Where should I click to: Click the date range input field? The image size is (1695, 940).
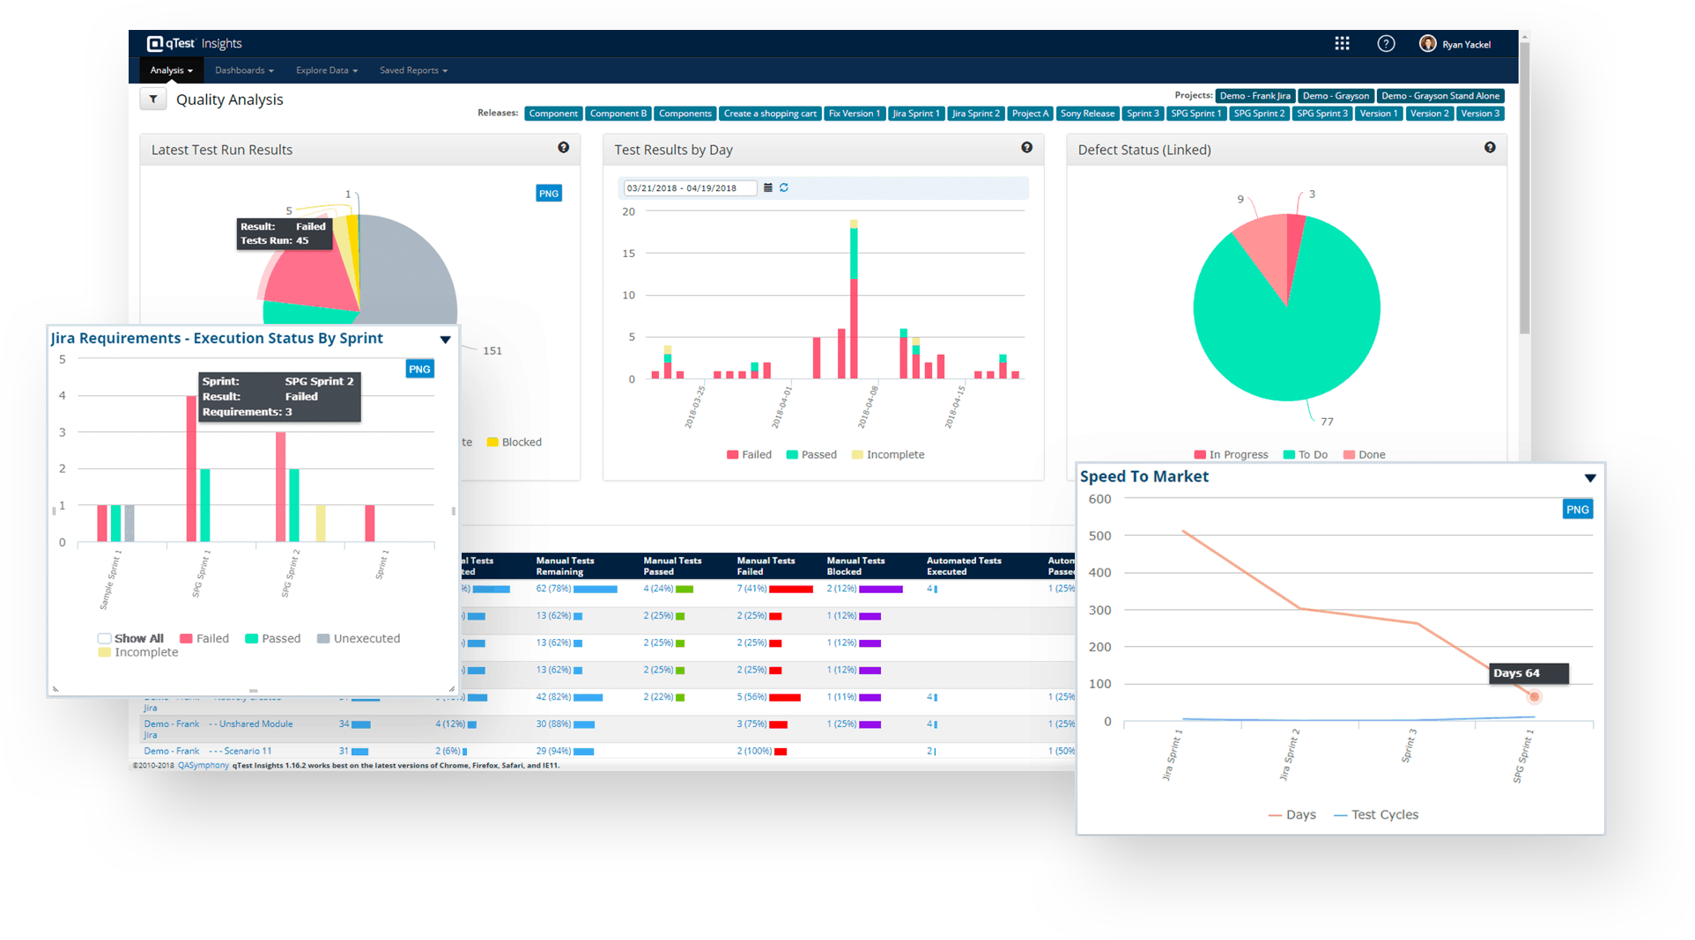click(690, 187)
